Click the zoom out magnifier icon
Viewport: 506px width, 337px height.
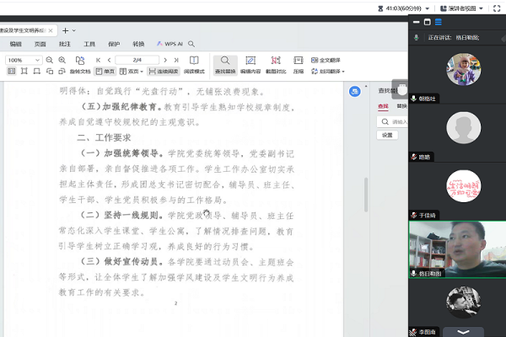tap(50, 60)
